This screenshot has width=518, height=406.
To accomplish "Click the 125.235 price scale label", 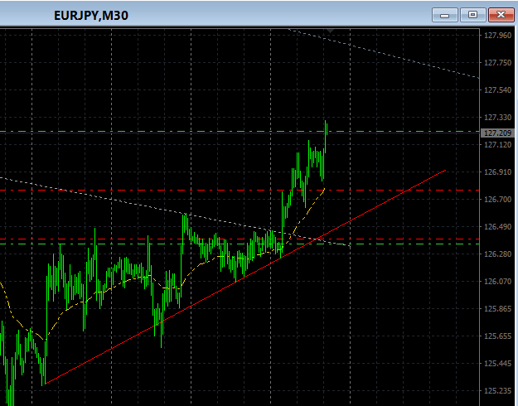I will (497, 391).
